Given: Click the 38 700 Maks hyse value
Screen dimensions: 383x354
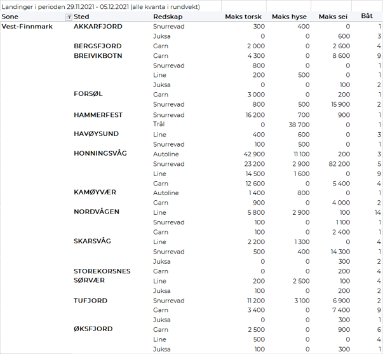Looking at the screenshot, I should (297, 125).
